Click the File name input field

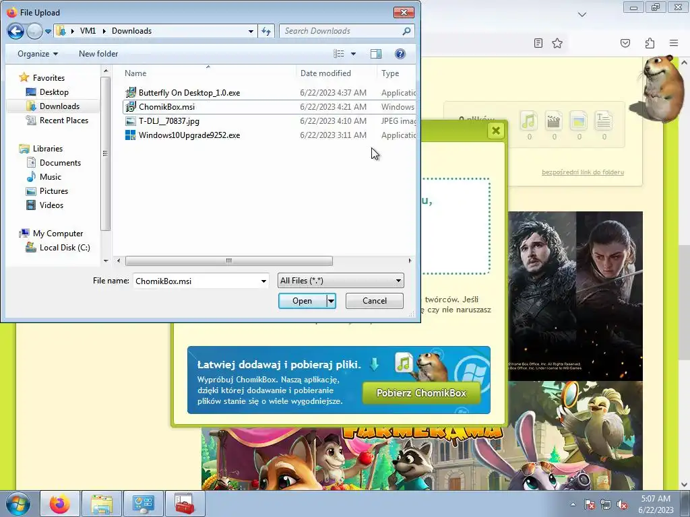pyautogui.click(x=196, y=281)
